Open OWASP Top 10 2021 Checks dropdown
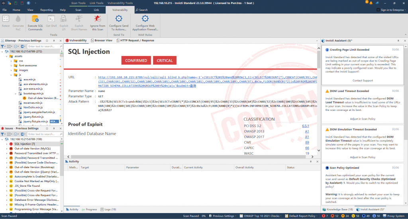Image resolution: width=408 pixels, height=219 pixels. (x=261, y=216)
